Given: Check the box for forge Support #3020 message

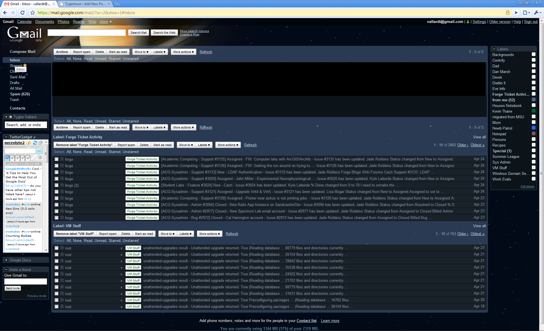Looking at the screenshot, I should [56, 179].
